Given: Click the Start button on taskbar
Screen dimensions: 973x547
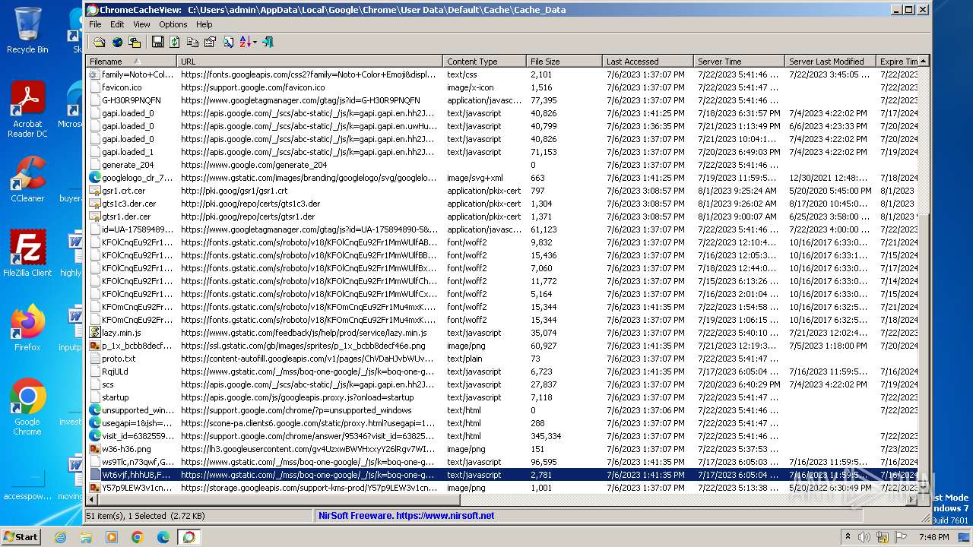Looking at the screenshot, I should click(x=21, y=536).
